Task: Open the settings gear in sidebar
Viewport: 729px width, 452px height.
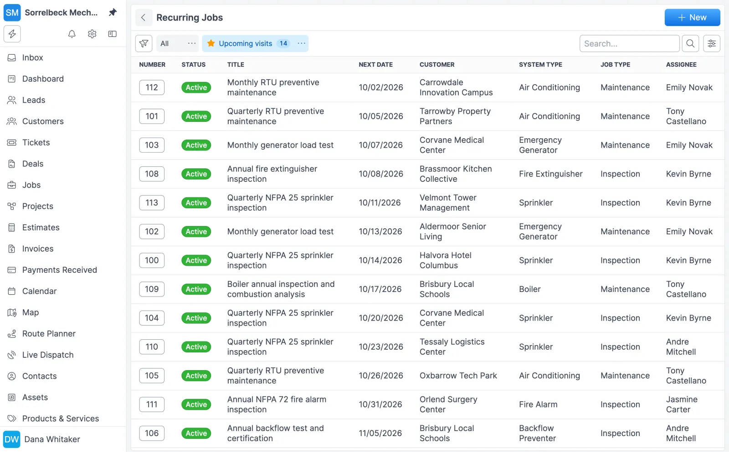Action: [x=92, y=34]
